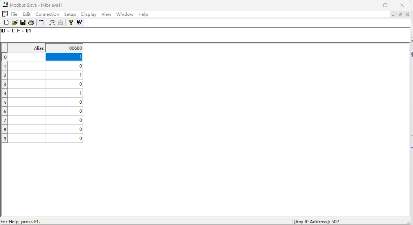413x225 pixels.
Task: Open the Display menu
Action: pyautogui.click(x=89, y=14)
